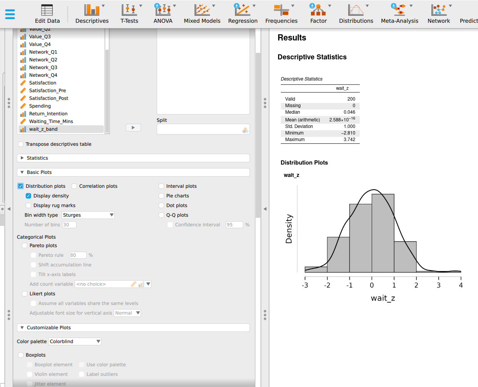Click the Number of bins field
This screenshot has height=387, width=478.
pyautogui.click(x=69, y=225)
